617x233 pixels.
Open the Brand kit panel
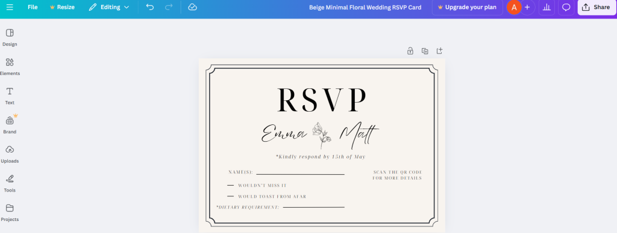coord(10,125)
